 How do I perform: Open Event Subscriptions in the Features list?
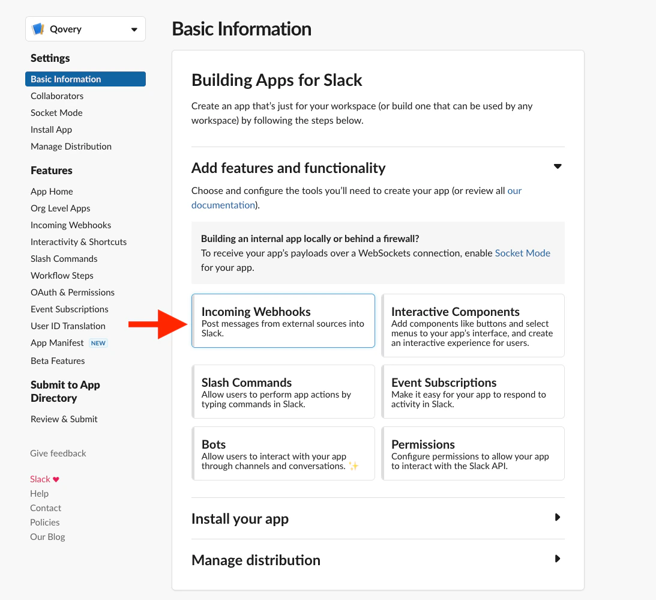tap(69, 309)
